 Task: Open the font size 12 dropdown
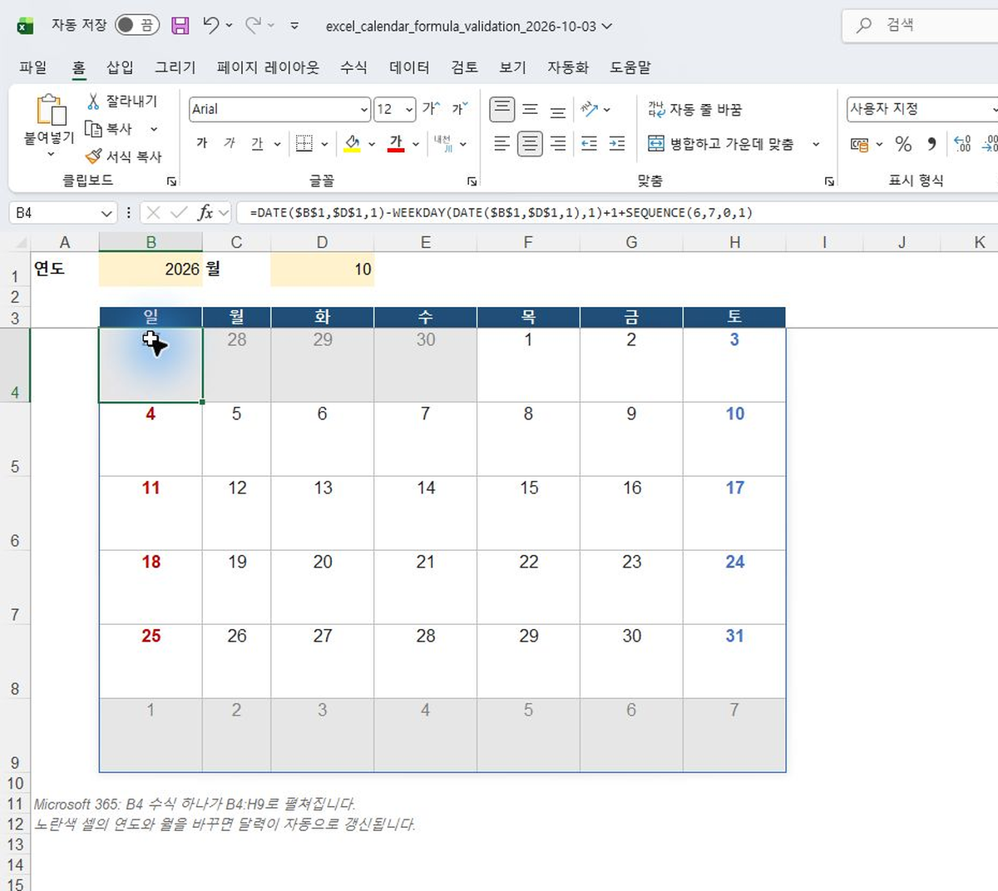pos(409,109)
